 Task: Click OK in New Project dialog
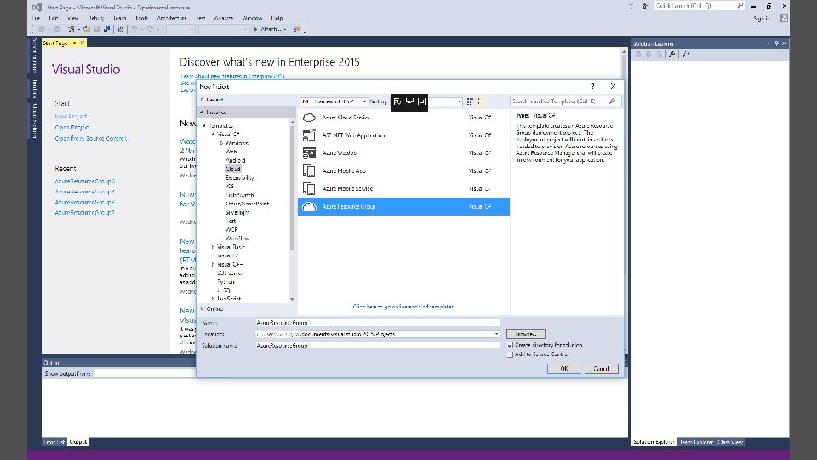(564, 368)
